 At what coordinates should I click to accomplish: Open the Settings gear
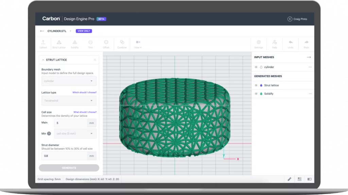tap(259, 44)
